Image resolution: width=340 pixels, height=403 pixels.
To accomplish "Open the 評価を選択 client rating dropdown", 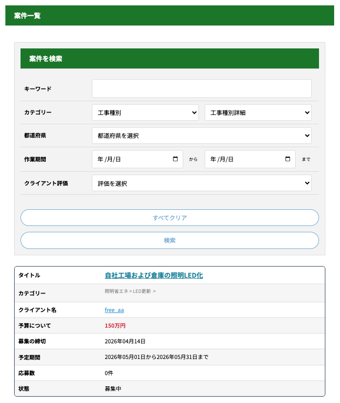I will (x=201, y=183).
